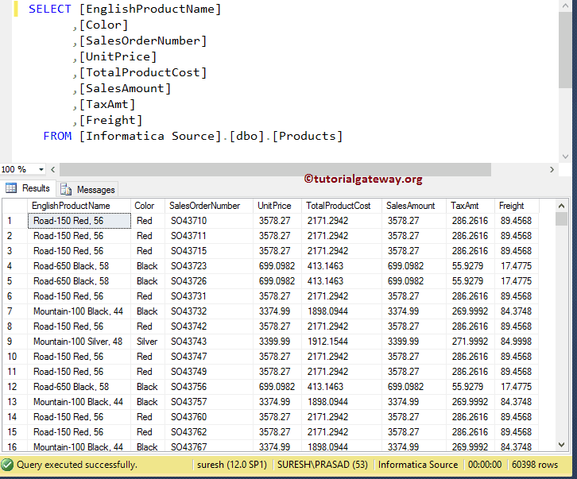Click the results grid scroll up arrow
Image resolution: width=577 pixels, height=479 pixels.
tap(561, 206)
